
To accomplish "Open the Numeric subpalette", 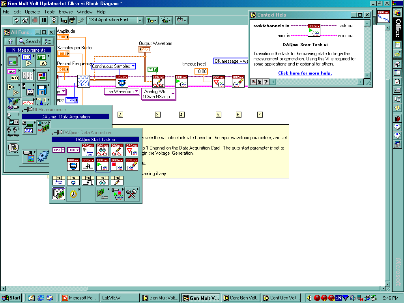I will tap(28, 60).
